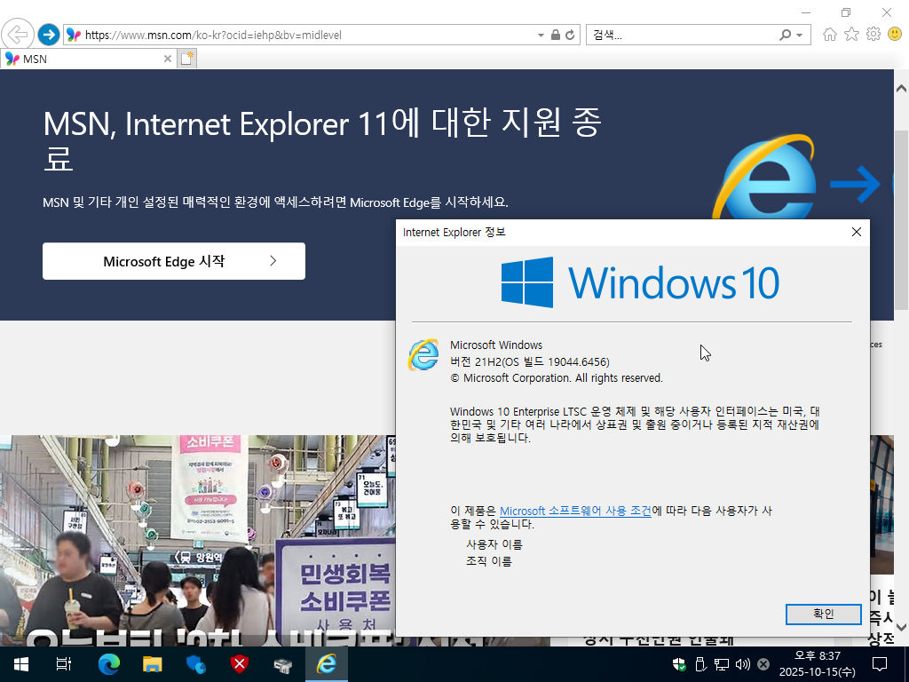909x682 pixels.
Task: Open the blue shield app on the taskbar
Action: [x=196, y=664]
